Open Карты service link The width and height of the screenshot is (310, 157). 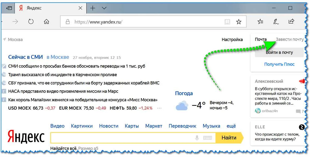132,126
